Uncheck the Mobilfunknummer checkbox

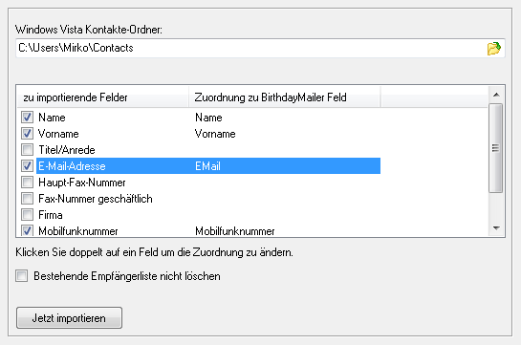pyautogui.click(x=27, y=230)
